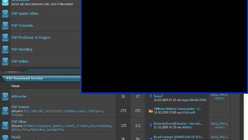Screen dimensions: 248x140
Task: Open the Military History Commander thread
Action: (x=177, y=109)
